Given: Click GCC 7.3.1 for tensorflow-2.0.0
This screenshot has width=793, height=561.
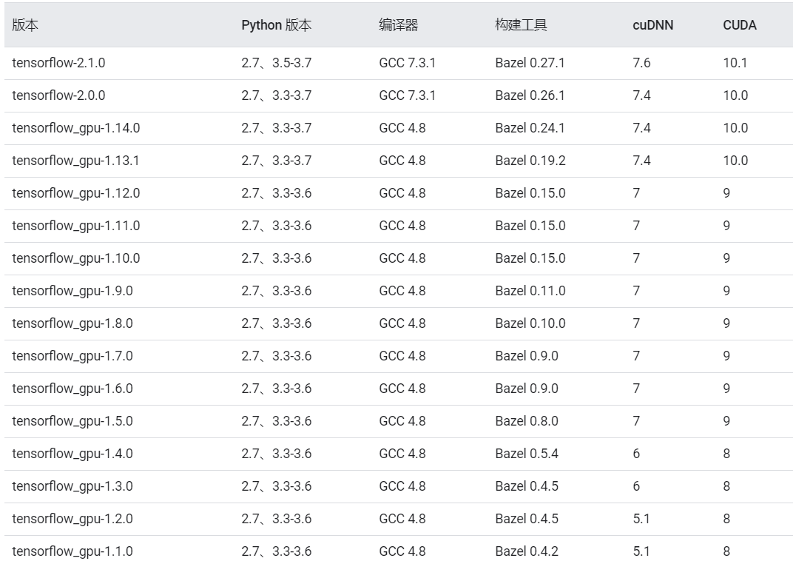Looking at the screenshot, I should tap(399, 95).
